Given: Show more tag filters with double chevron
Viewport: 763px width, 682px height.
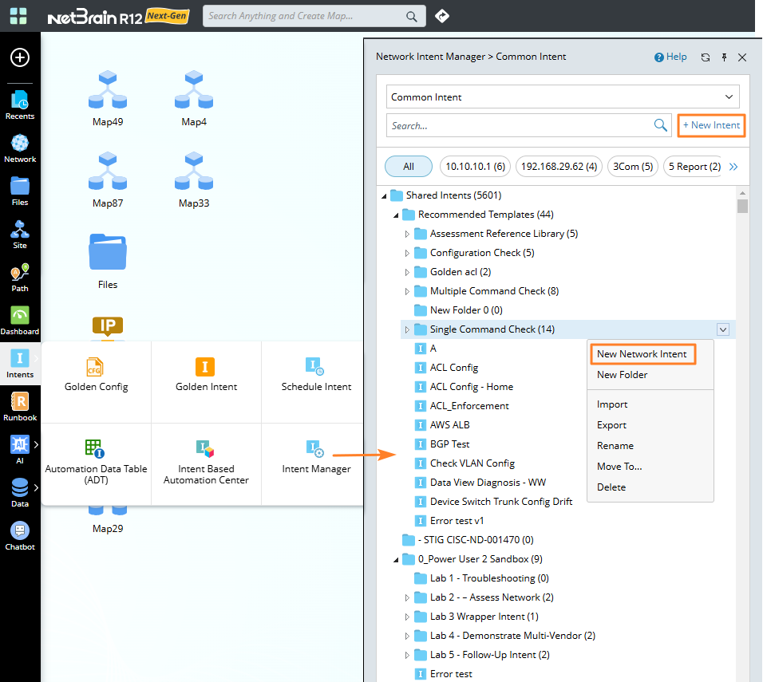Looking at the screenshot, I should click(x=733, y=167).
